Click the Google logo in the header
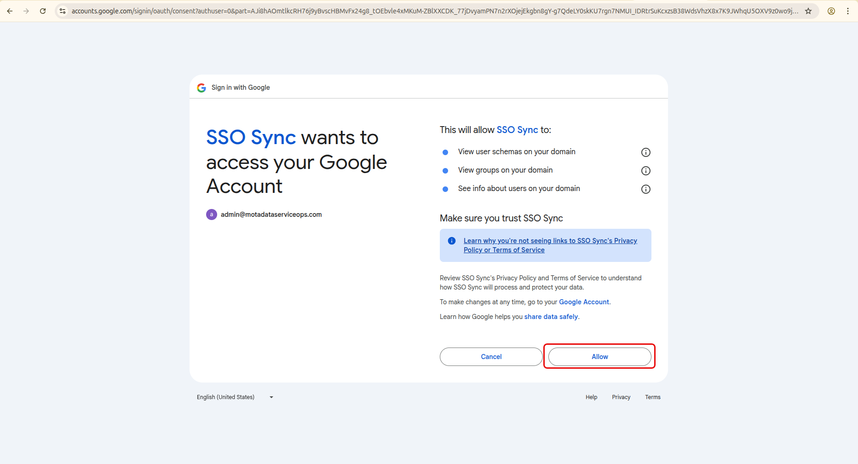This screenshot has height=464, width=858. coord(202,87)
